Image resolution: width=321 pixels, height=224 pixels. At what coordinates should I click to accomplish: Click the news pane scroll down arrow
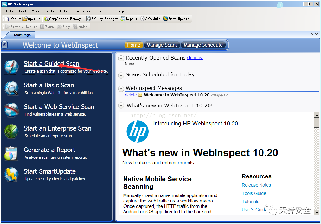tap(317, 213)
